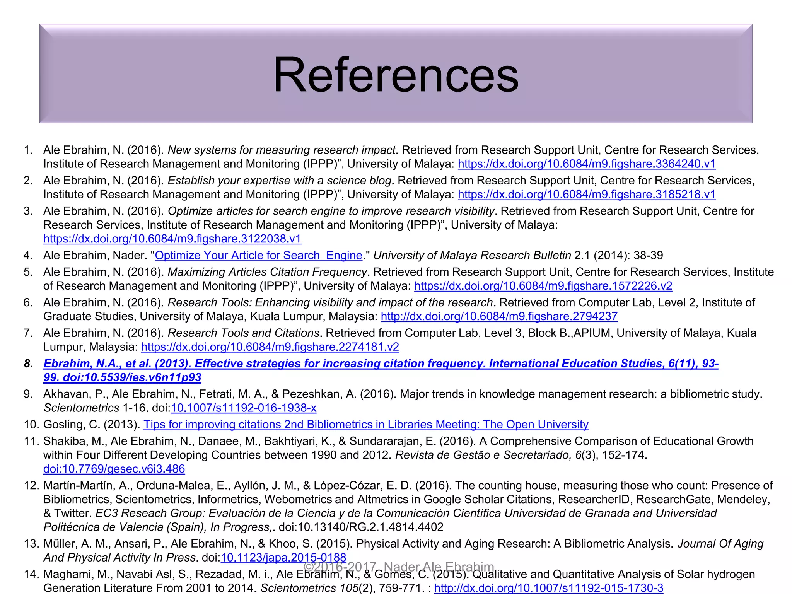The image size is (792, 594).
Task: Open the figshare.3364240.v1 DOI link
Action: click(x=587, y=164)
